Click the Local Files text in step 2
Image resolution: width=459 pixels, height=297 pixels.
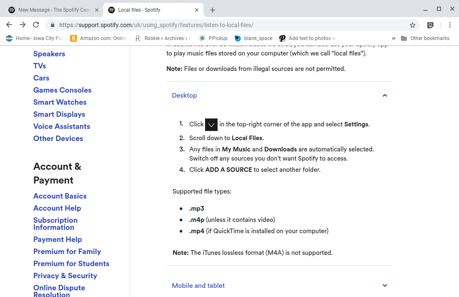[x=247, y=138]
